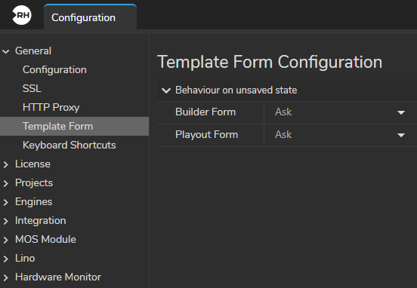Click the License tree label
Viewport: 417px width, 288px height.
pyautogui.click(x=32, y=164)
